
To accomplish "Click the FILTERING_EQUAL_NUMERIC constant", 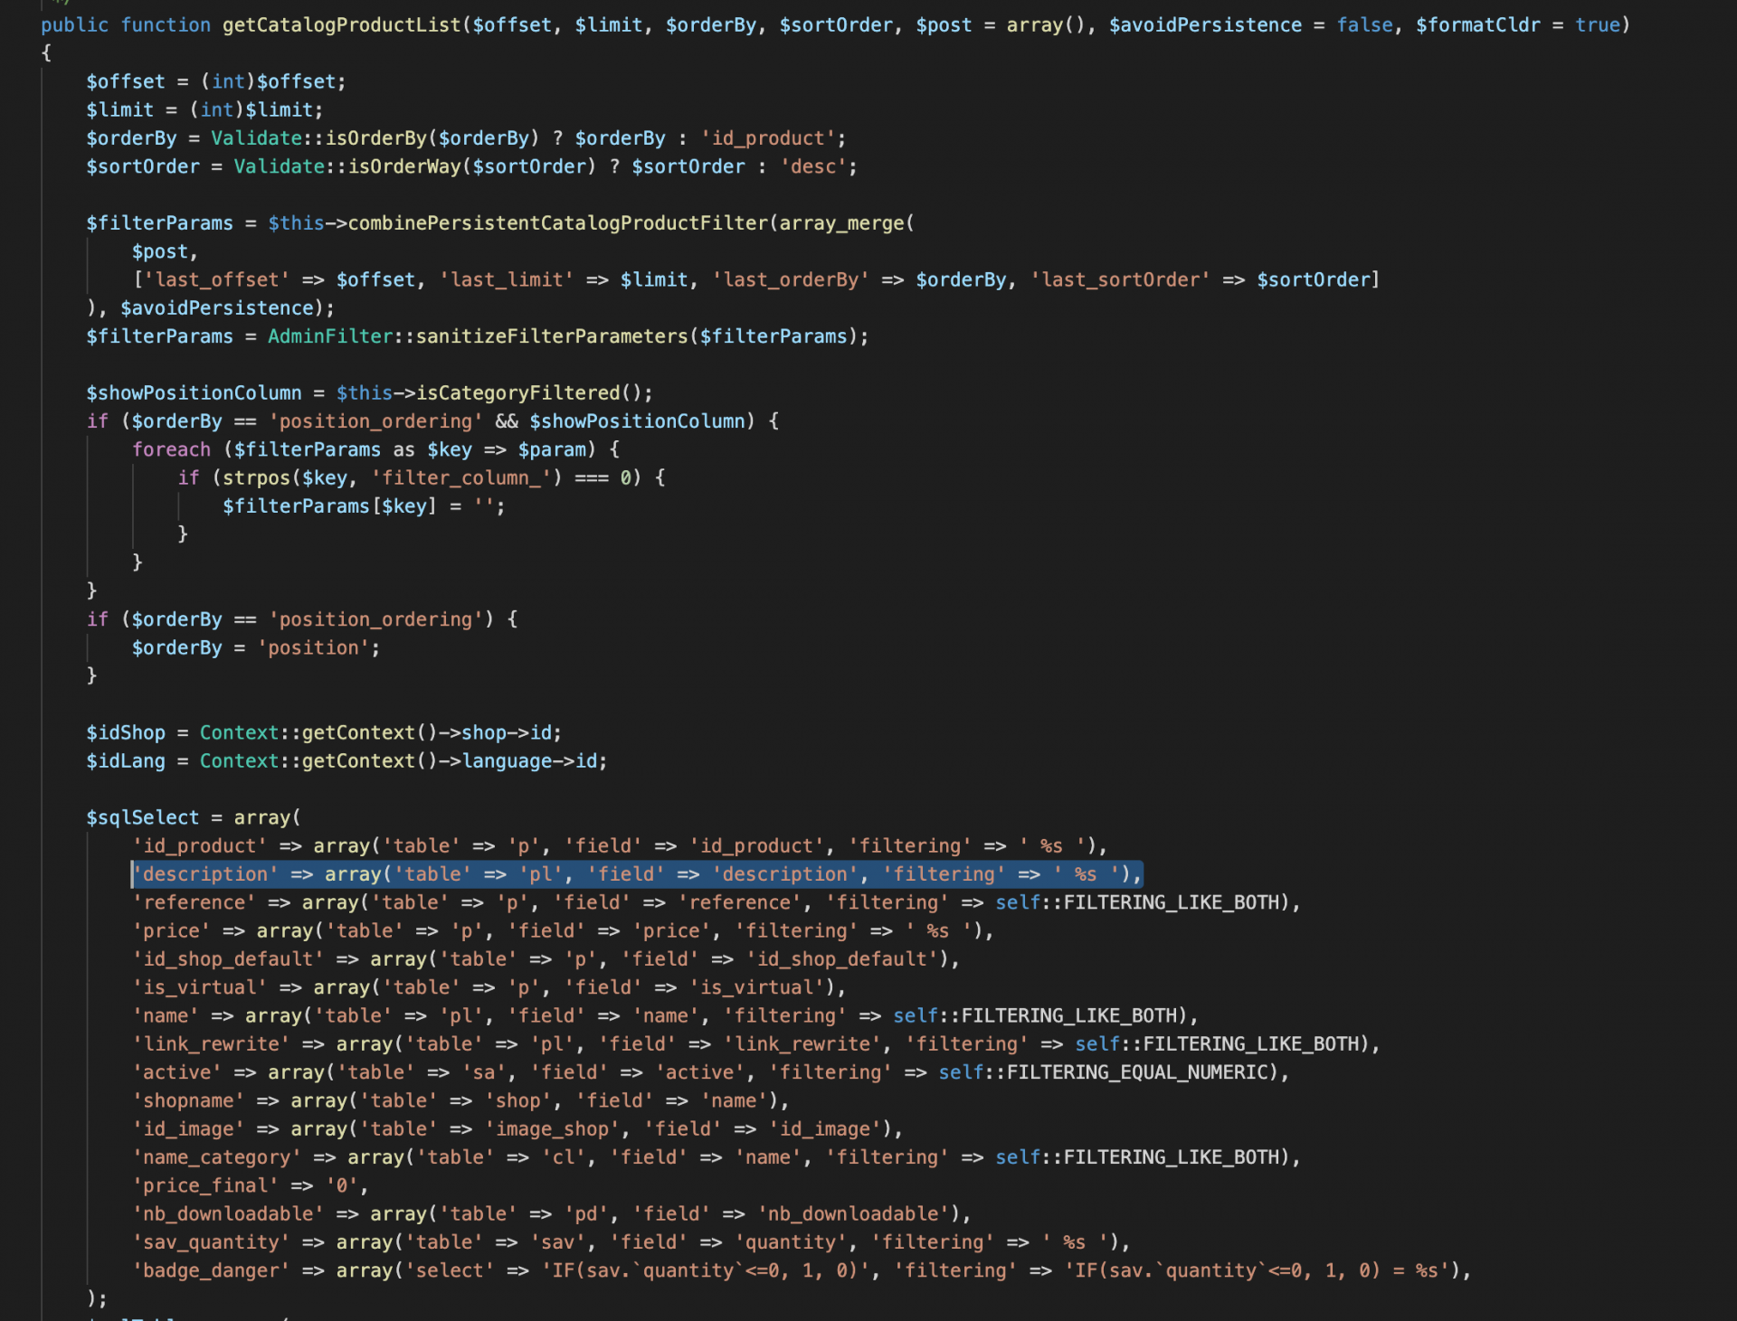I will 1137,1072.
